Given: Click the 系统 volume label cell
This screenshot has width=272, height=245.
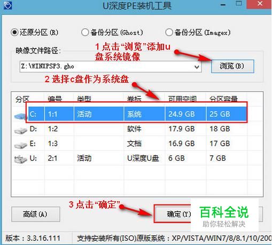Looking at the screenshot, I should pos(134,114).
